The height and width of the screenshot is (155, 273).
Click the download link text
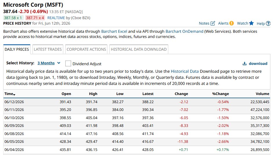click(x=258, y=64)
